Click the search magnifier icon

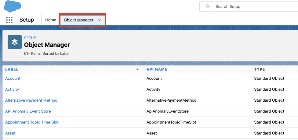pyautogui.click(x=208, y=6)
